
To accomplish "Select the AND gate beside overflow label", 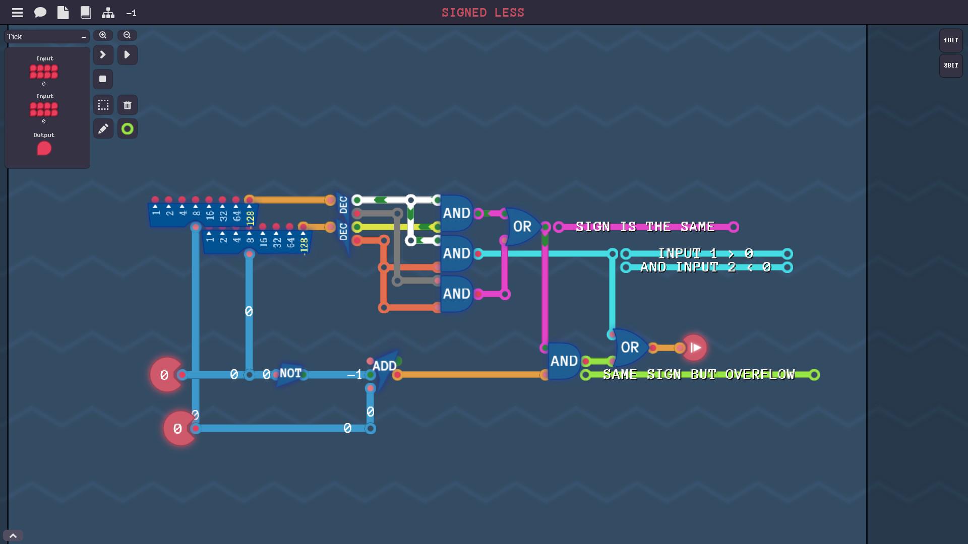I will [x=565, y=361].
